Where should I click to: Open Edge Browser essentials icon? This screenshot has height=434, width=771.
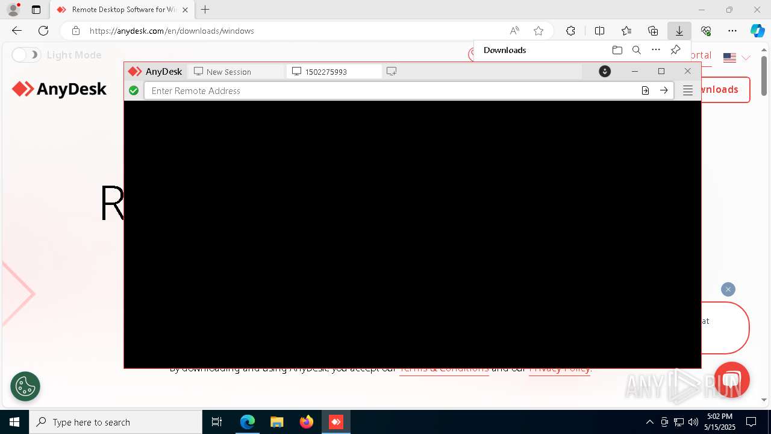pyautogui.click(x=706, y=31)
